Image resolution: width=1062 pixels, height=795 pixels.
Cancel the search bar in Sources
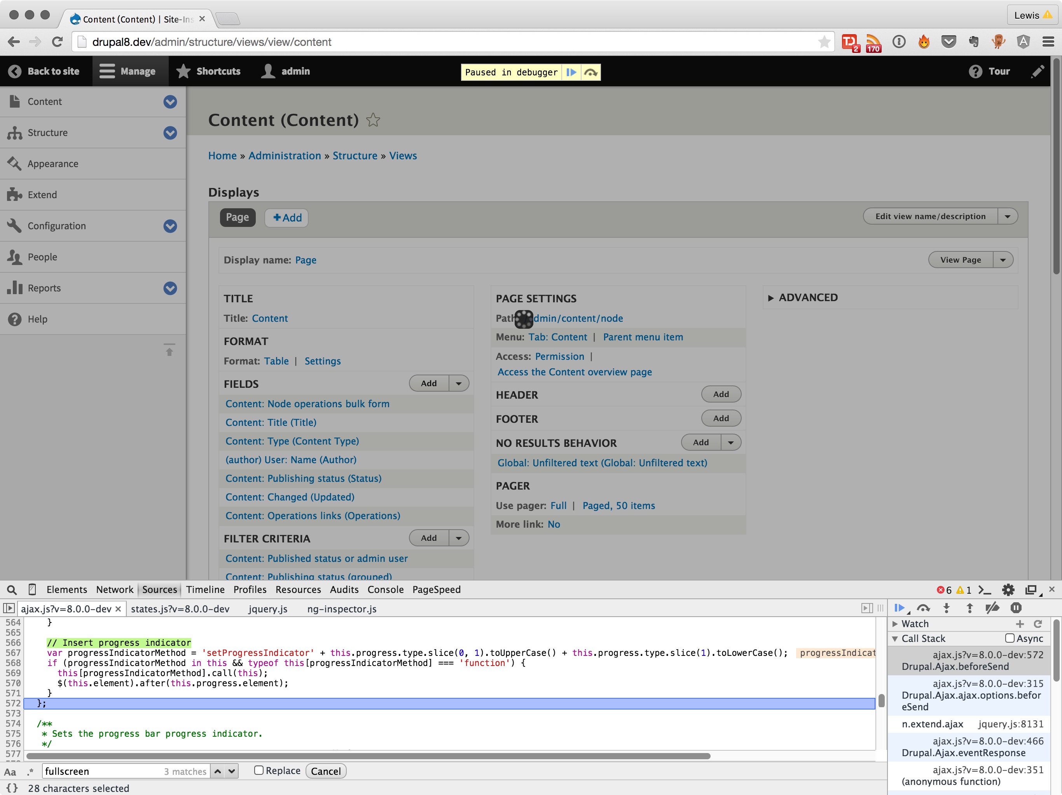click(325, 771)
